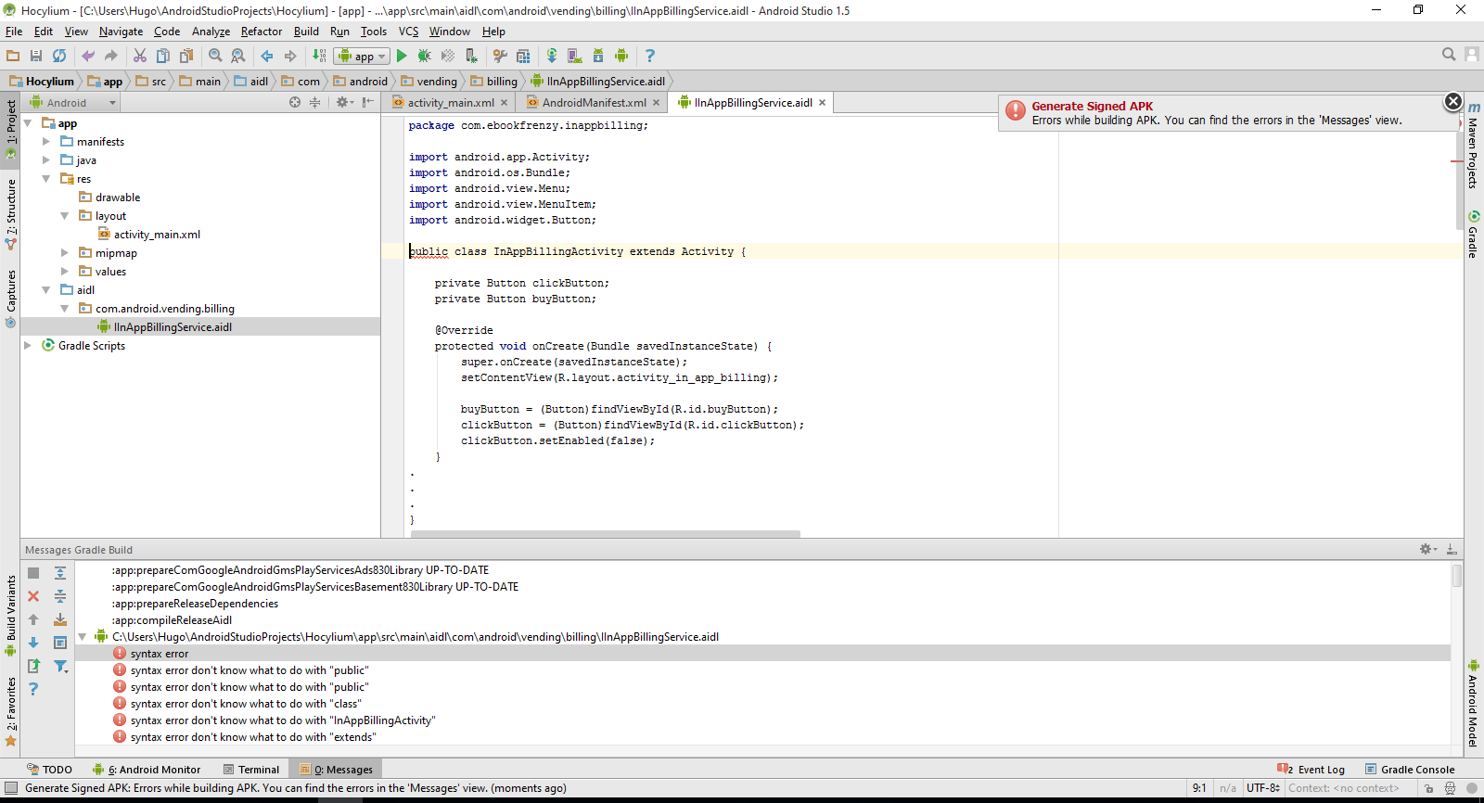This screenshot has height=803, width=1484.
Task: Click the Debug app bug icon
Action: [x=425, y=56]
